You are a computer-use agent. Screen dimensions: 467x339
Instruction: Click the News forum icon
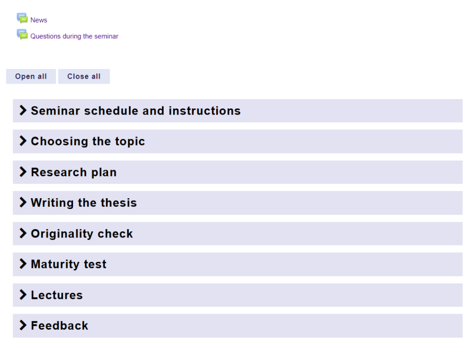(x=22, y=18)
